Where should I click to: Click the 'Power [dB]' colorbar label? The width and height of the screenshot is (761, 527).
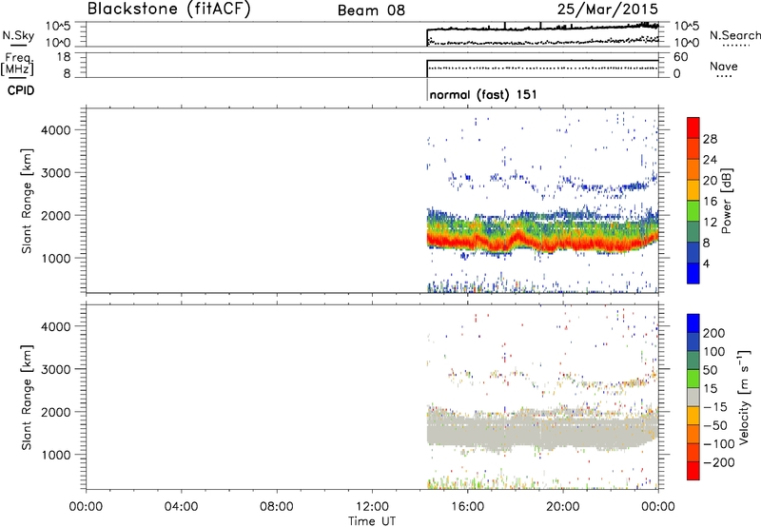click(726, 201)
